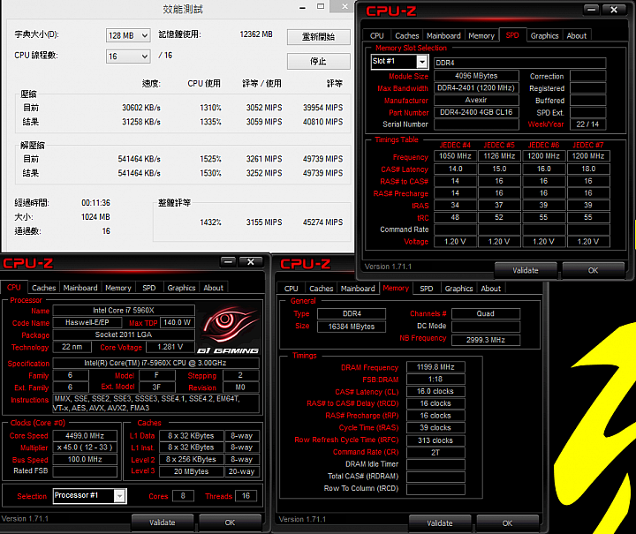636x534 pixels.
Task: Open Mainboard tab in bottom-left CPU-Z window
Action: coord(80,288)
